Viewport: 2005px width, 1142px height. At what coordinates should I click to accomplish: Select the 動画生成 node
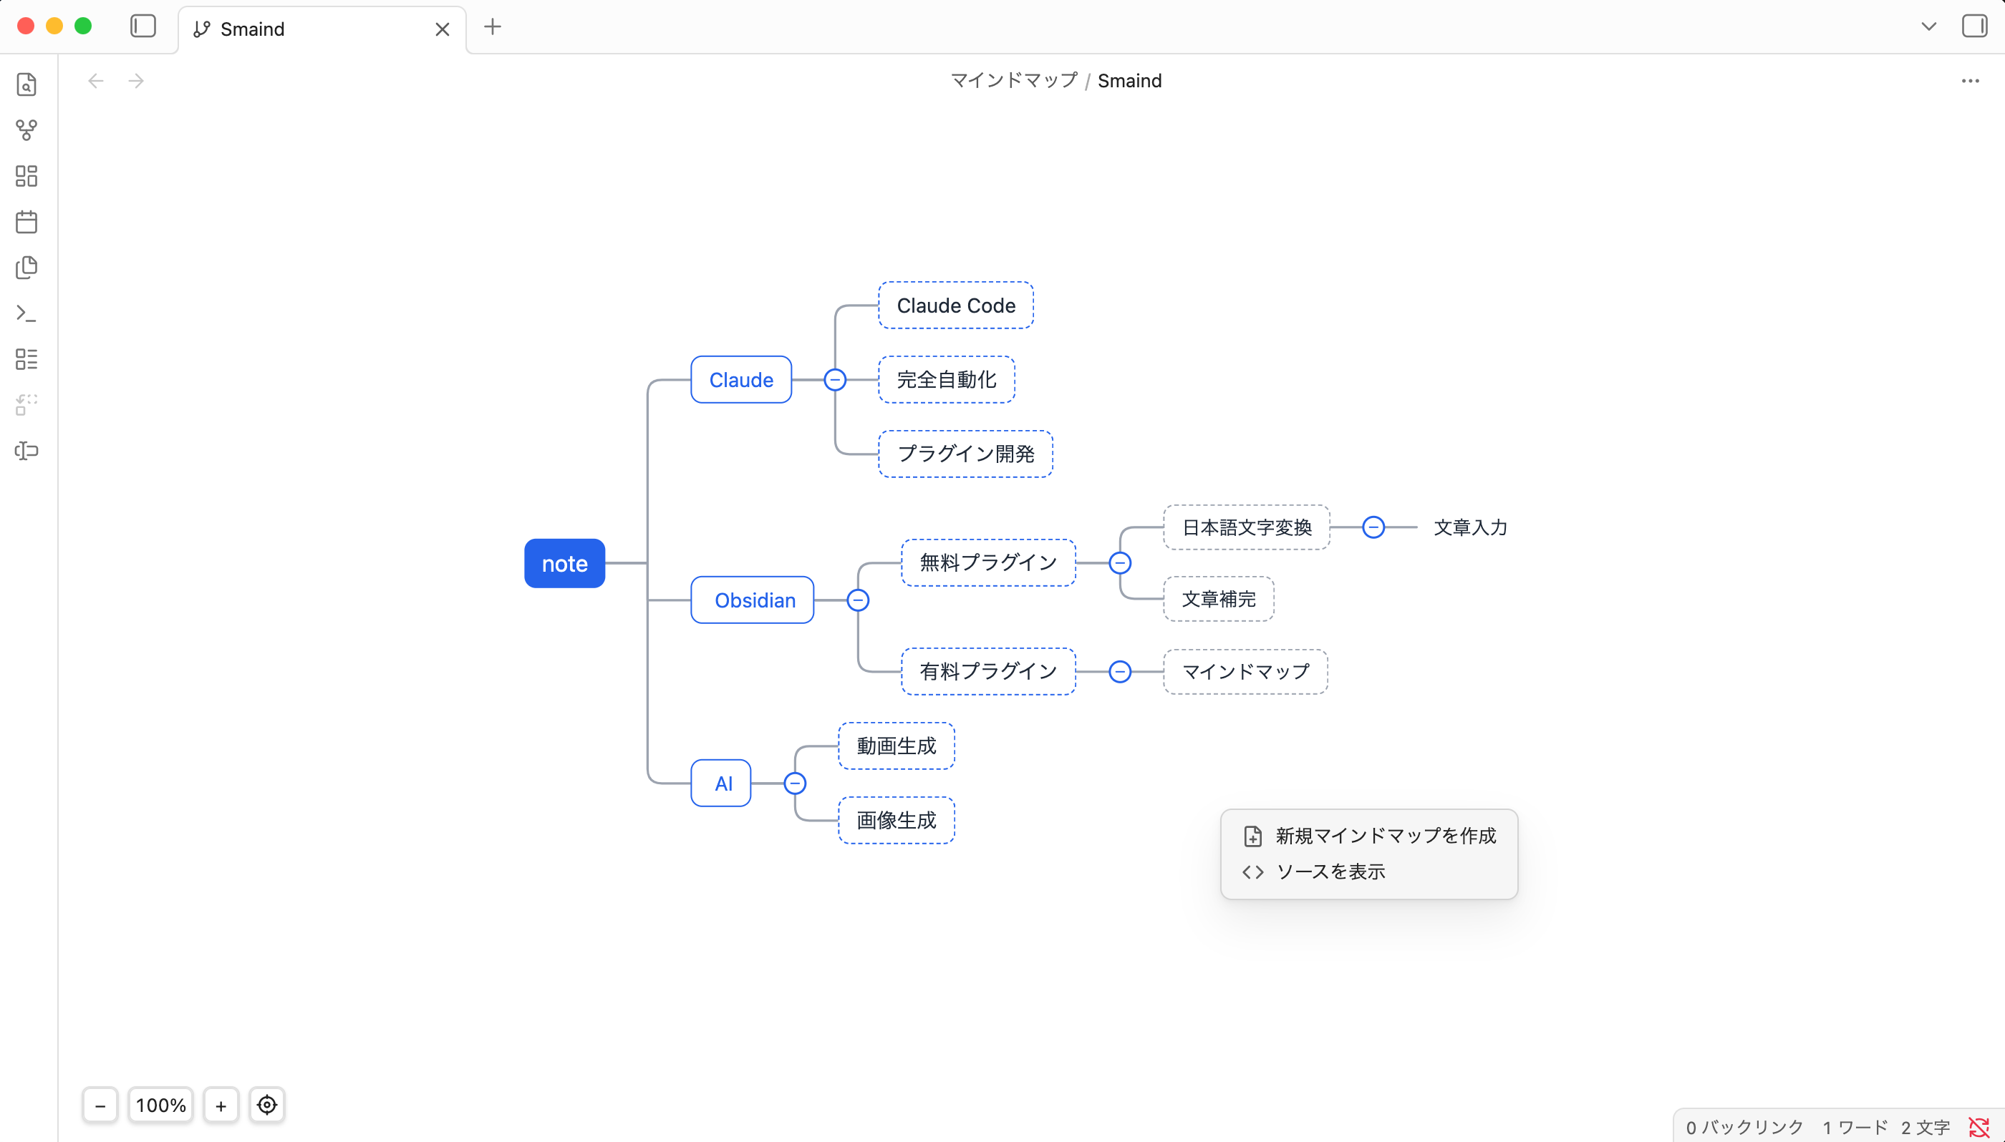[x=897, y=746]
